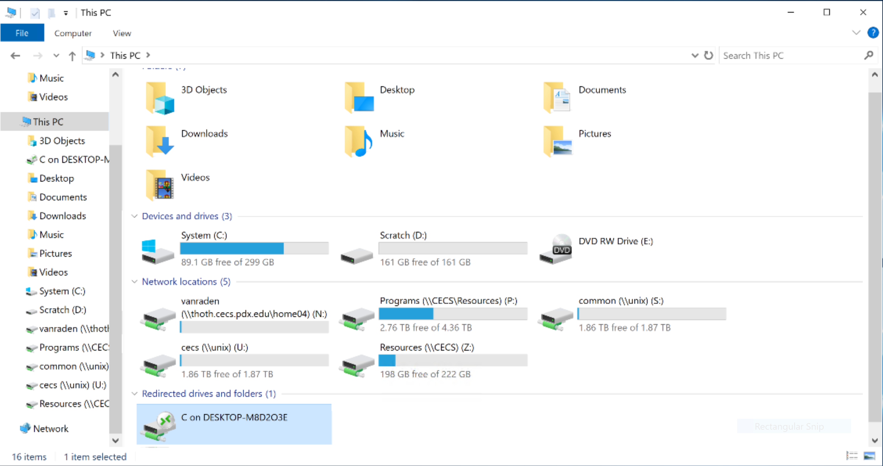Viewport: 883px width, 466px height.
Task: Open the Downloads folder in the main pane
Action: [x=204, y=134]
